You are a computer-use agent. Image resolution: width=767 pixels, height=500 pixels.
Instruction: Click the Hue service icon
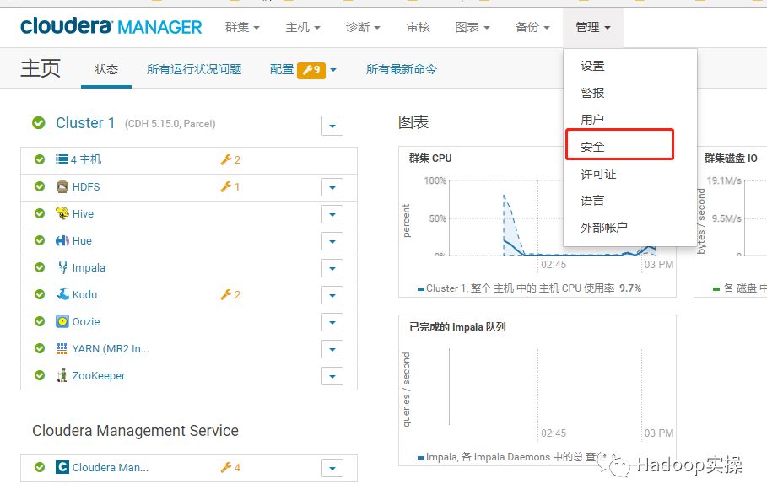tap(62, 240)
